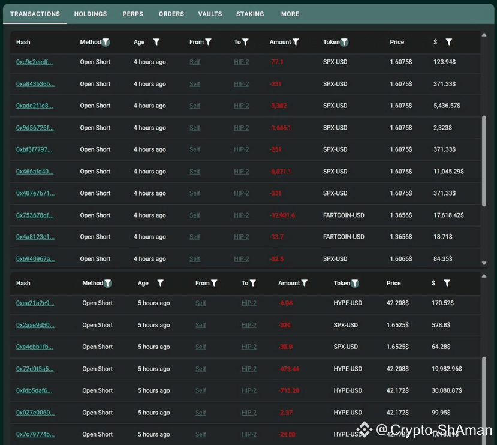Open the Perps tab
Screen dimensions: 497x445
click(x=133, y=14)
